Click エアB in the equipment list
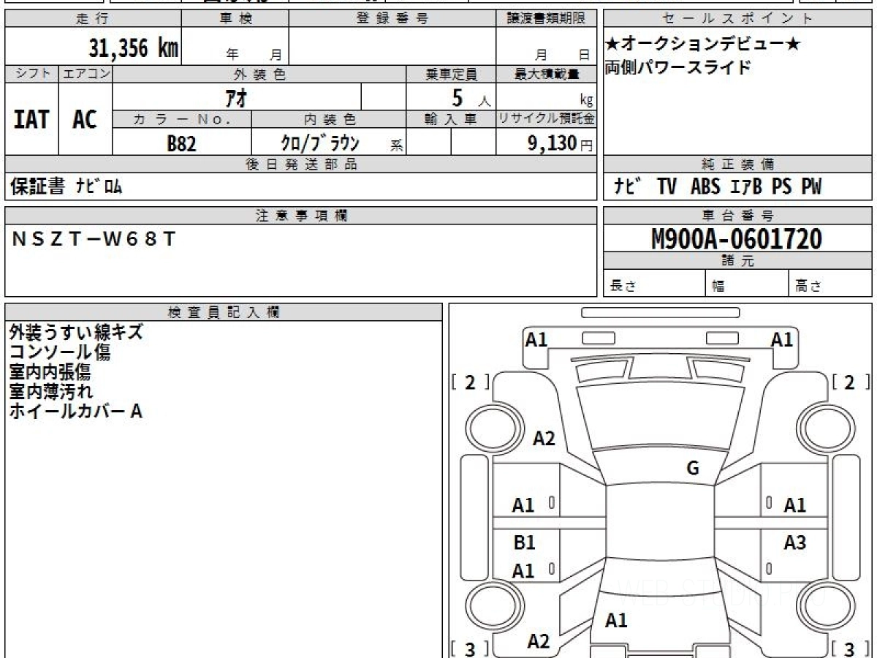The height and width of the screenshot is (658, 877). click(746, 187)
